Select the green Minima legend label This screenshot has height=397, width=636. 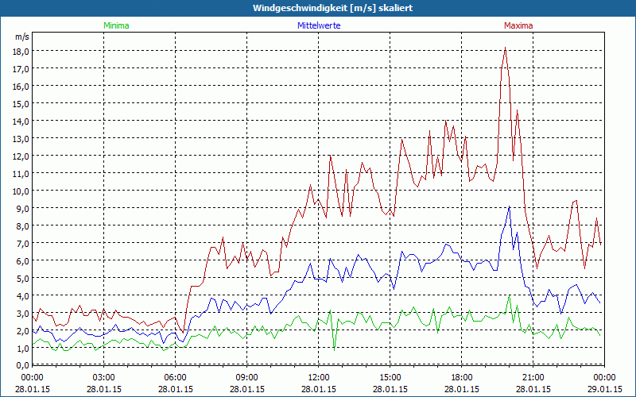click(x=116, y=25)
